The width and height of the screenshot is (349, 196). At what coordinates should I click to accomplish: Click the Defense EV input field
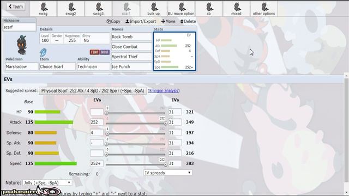click(97, 132)
